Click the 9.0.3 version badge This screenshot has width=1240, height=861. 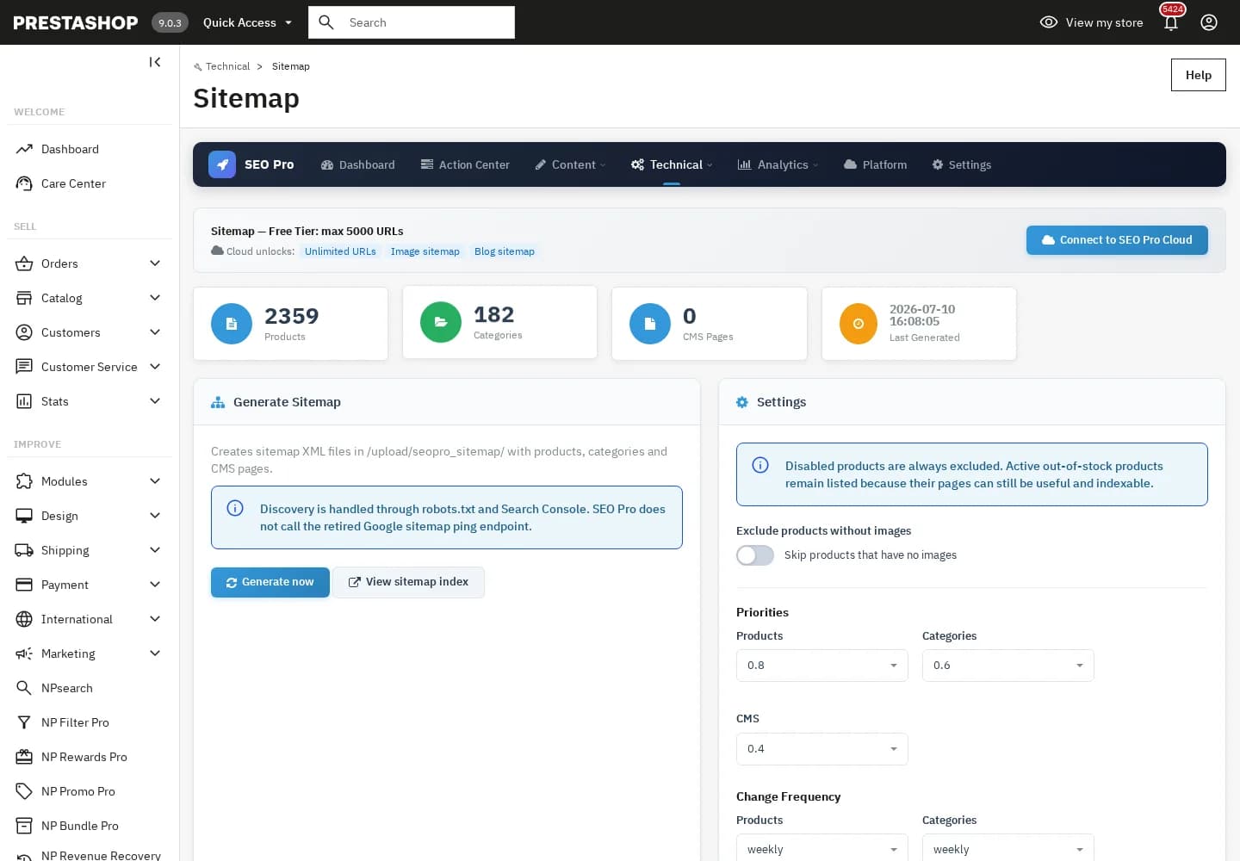pyautogui.click(x=170, y=22)
